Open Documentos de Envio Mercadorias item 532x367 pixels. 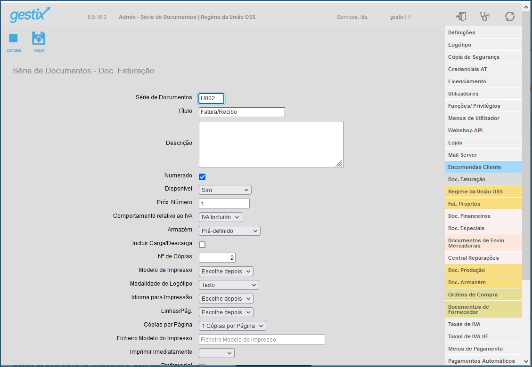pyautogui.click(x=483, y=243)
